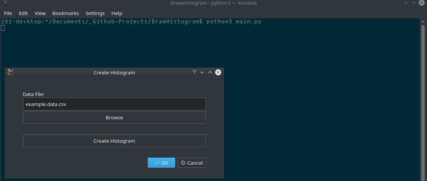Click the Create Histogram dialog app icon
Image resolution: width=427 pixels, height=181 pixels.
(x=11, y=72)
